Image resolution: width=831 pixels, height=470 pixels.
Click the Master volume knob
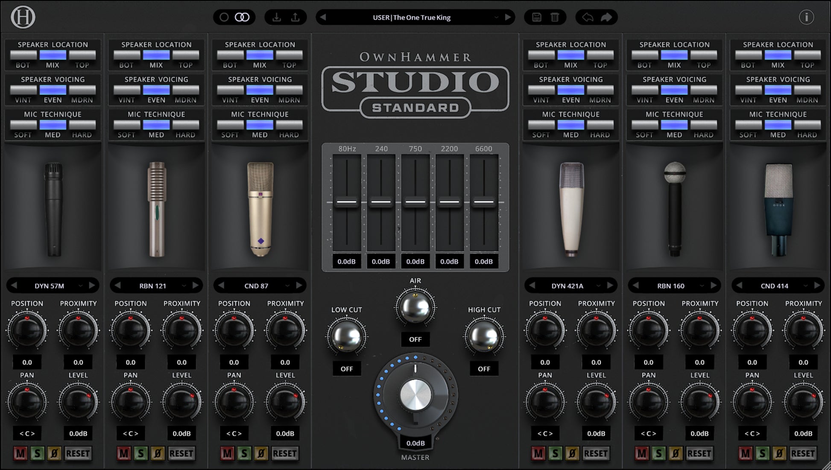click(415, 395)
